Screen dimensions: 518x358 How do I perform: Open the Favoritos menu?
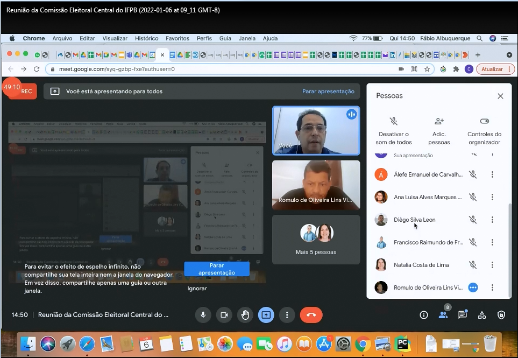pos(177,38)
